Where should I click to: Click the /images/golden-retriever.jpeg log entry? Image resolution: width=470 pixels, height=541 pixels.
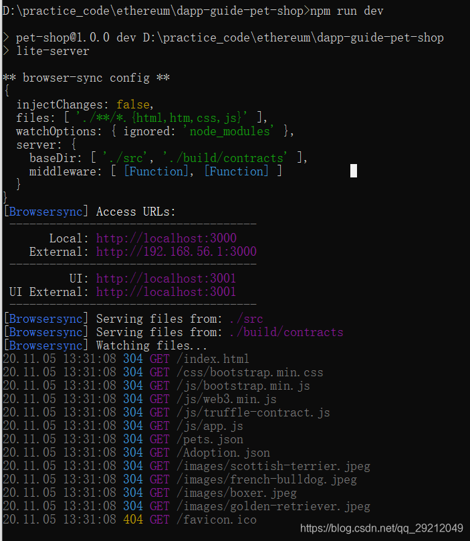point(187,506)
